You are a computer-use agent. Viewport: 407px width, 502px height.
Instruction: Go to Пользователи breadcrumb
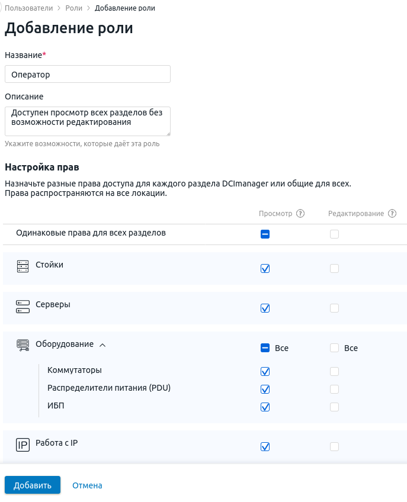pos(29,8)
